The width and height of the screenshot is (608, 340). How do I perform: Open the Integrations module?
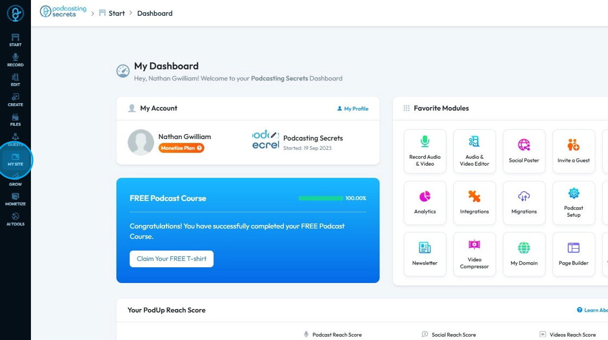click(474, 203)
